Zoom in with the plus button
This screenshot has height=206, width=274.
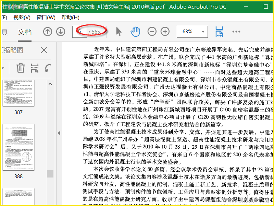point(165,32)
